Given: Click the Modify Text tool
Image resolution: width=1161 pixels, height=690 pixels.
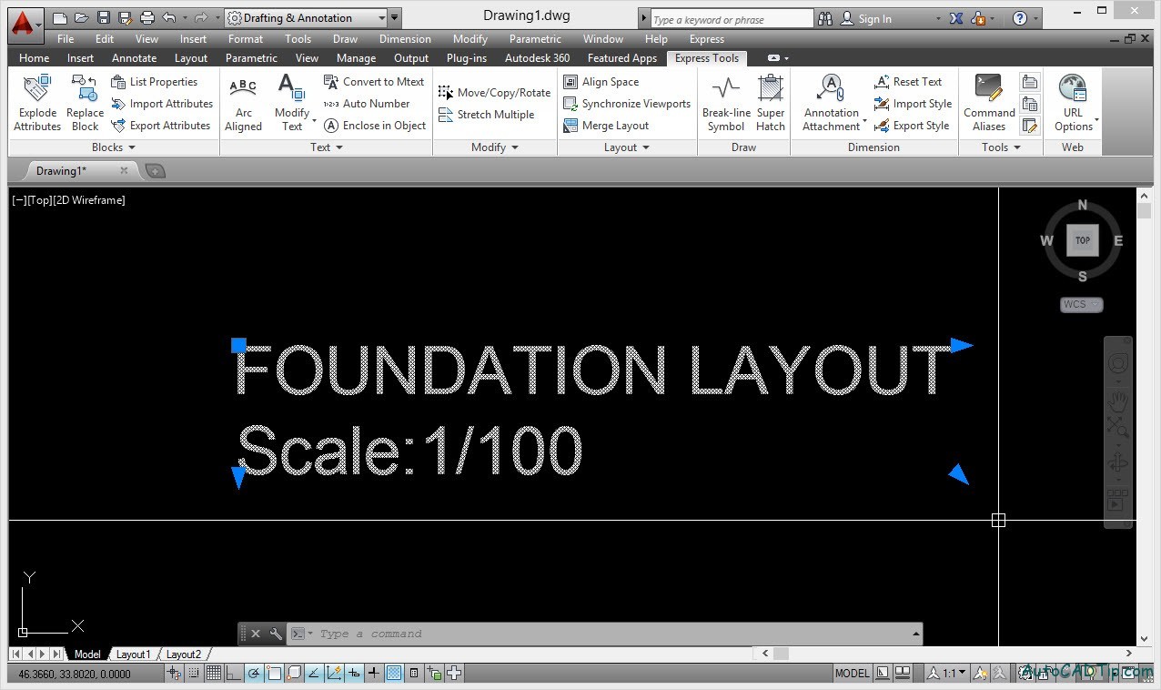Looking at the screenshot, I should point(292,104).
